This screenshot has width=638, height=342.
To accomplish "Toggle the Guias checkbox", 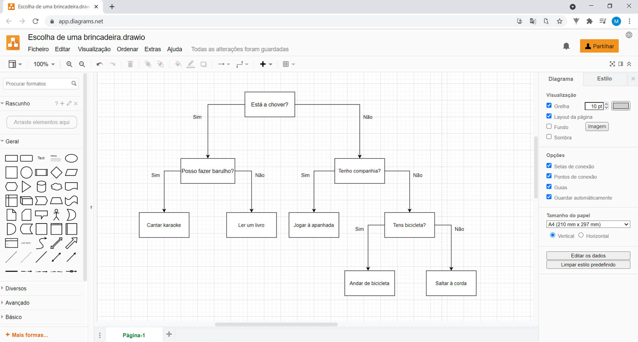I will tap(549, 187).
